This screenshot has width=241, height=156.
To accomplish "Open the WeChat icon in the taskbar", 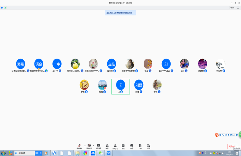I will click(101, 153).
